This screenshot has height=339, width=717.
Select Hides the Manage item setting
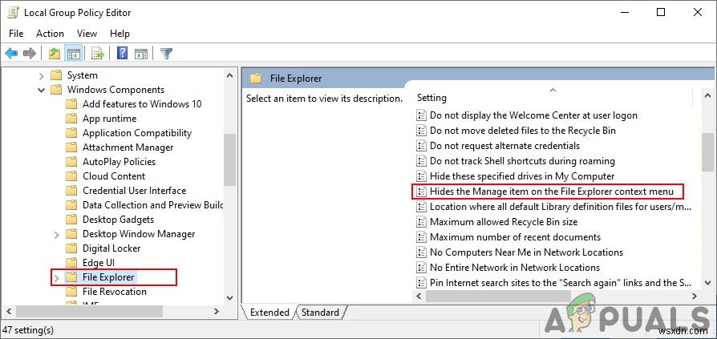click(552, 191)
